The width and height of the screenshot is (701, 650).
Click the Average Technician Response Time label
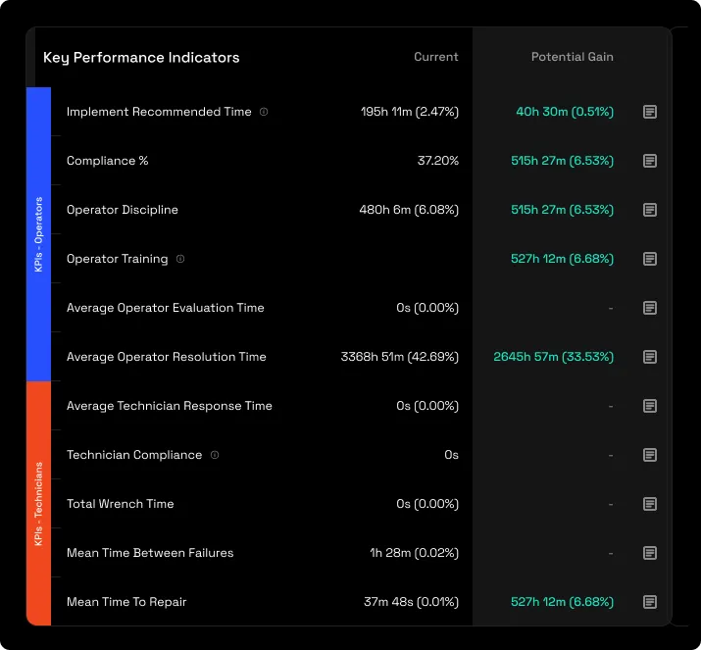(x=169, y=406)
